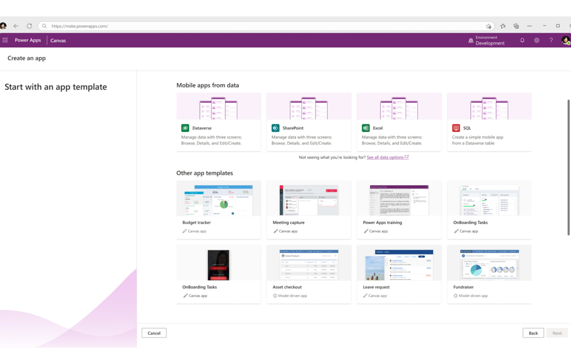
Task: Switch to the Canvas section in the header
Action: pyautogui.click(x=58, y=40)
